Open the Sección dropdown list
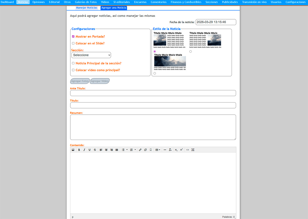308x219 pixels. (x=91, y=55)
